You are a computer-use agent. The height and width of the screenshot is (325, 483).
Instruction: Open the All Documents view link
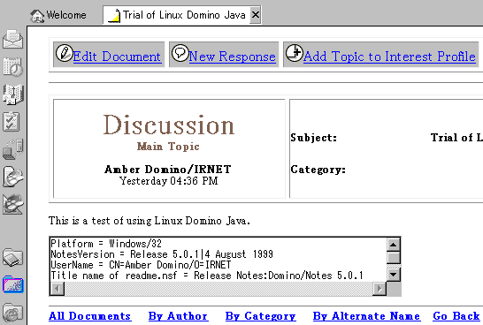(90, 316)
